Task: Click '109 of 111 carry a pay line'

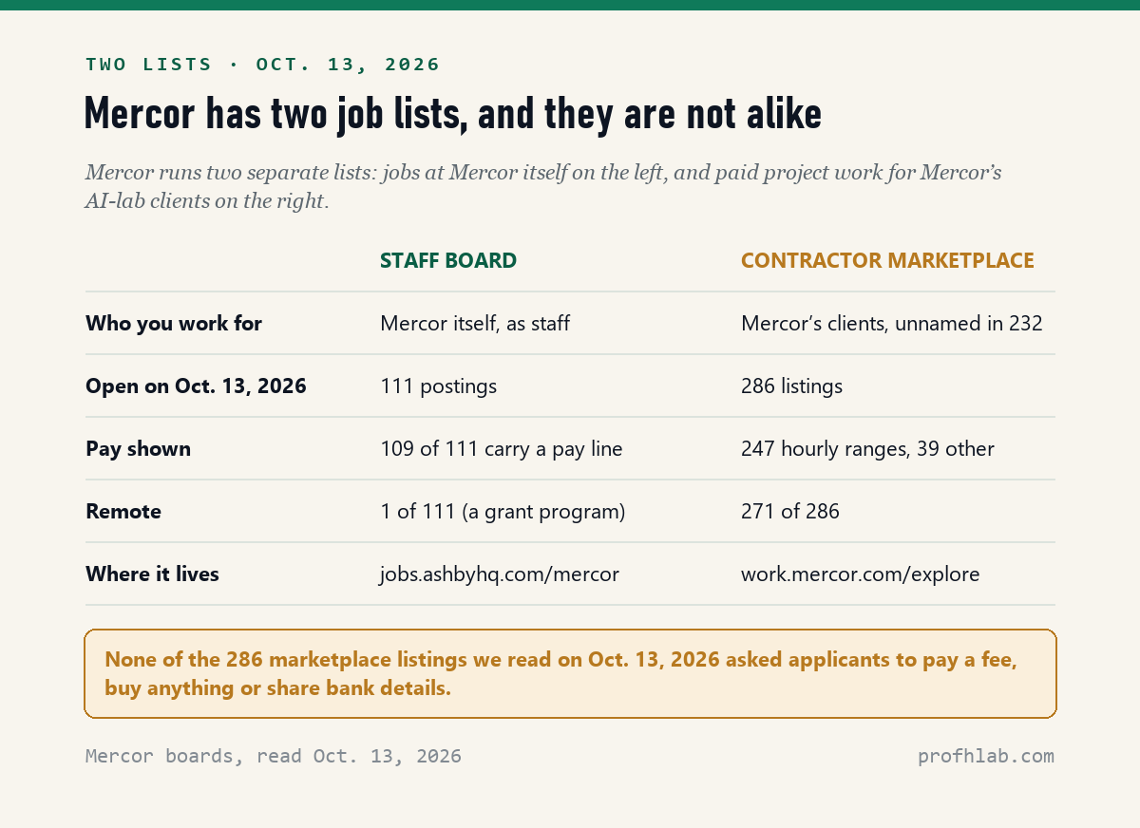Action: (x=502, y=449)
